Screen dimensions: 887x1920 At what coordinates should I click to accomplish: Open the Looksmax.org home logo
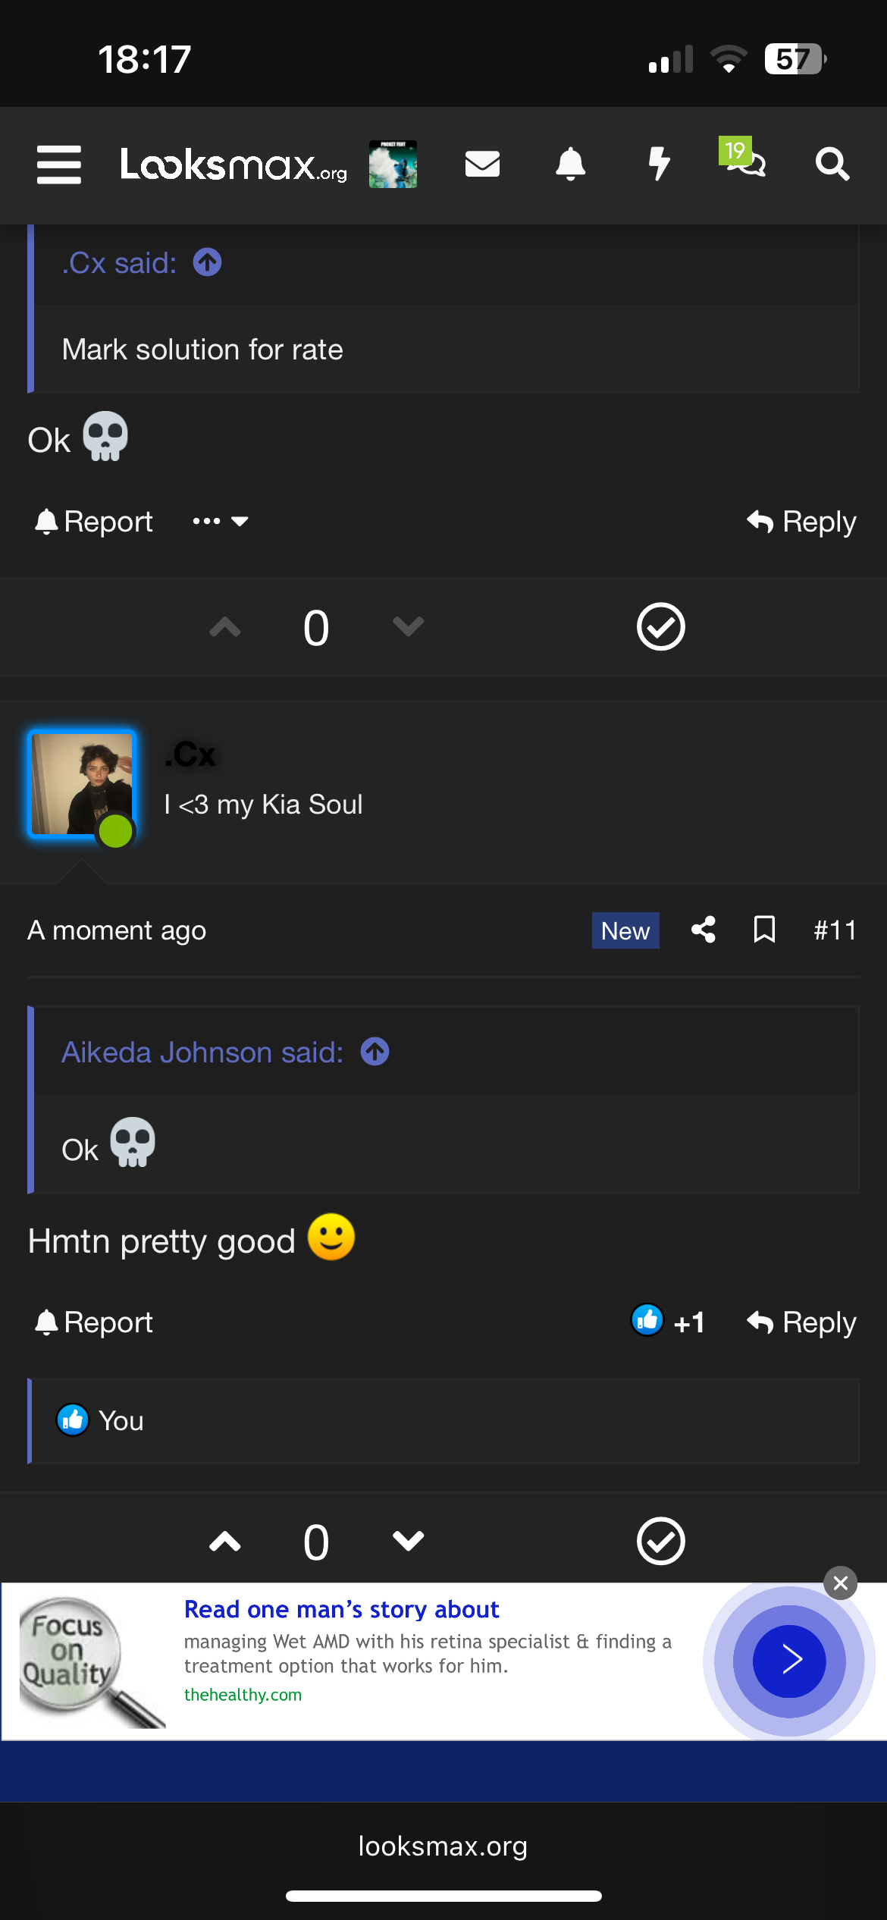(x=234, y=165)
